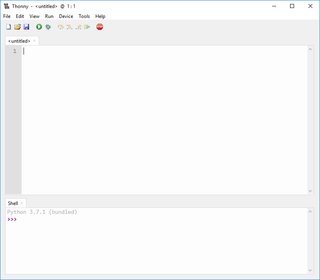Select the Step Over debug icon
Screen dimensions: 320x280
tap(60, 27)
